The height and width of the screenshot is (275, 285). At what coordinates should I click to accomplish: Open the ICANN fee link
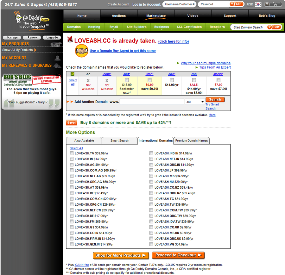[82, 265]
